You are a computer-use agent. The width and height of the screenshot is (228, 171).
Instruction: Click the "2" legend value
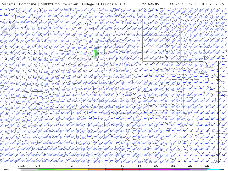(72, 166)
